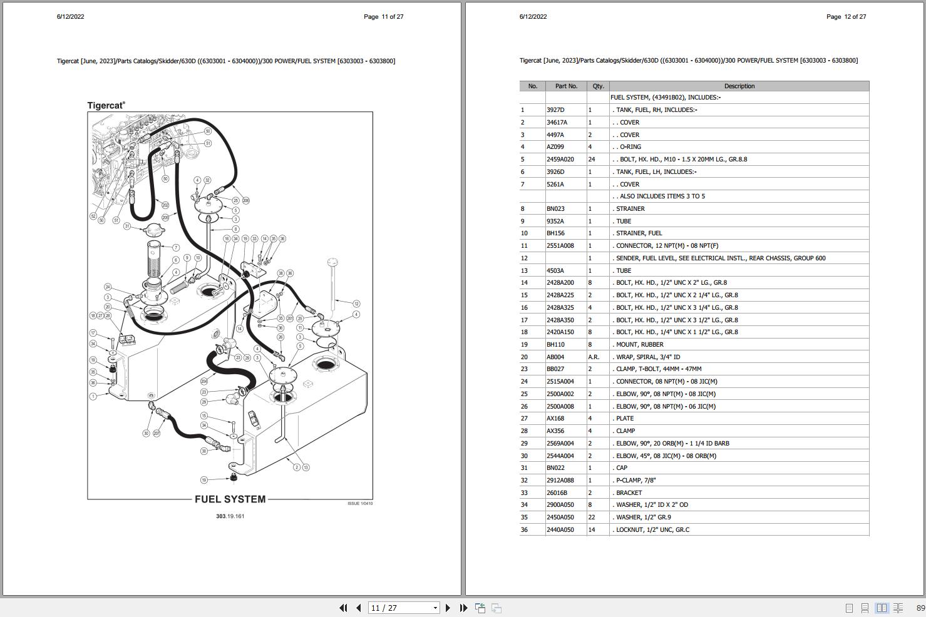Click the diagram reference number 303.19.161
The image size is (926, 617).
[230, 516]
